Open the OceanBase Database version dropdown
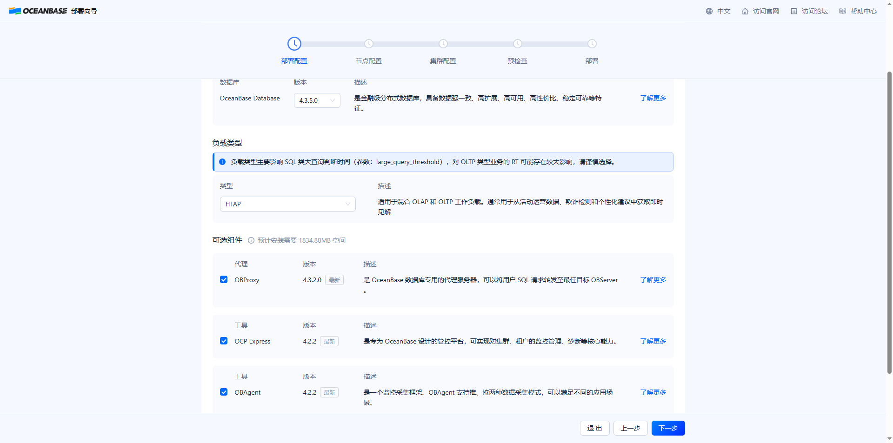This screenshot has width=893, height=443. pos(317,100)
